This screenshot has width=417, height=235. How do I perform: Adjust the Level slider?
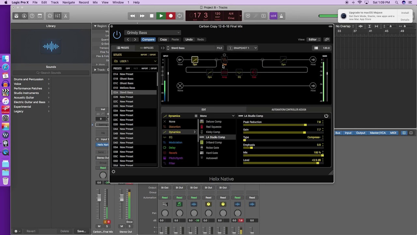click(x=283, y=163)
